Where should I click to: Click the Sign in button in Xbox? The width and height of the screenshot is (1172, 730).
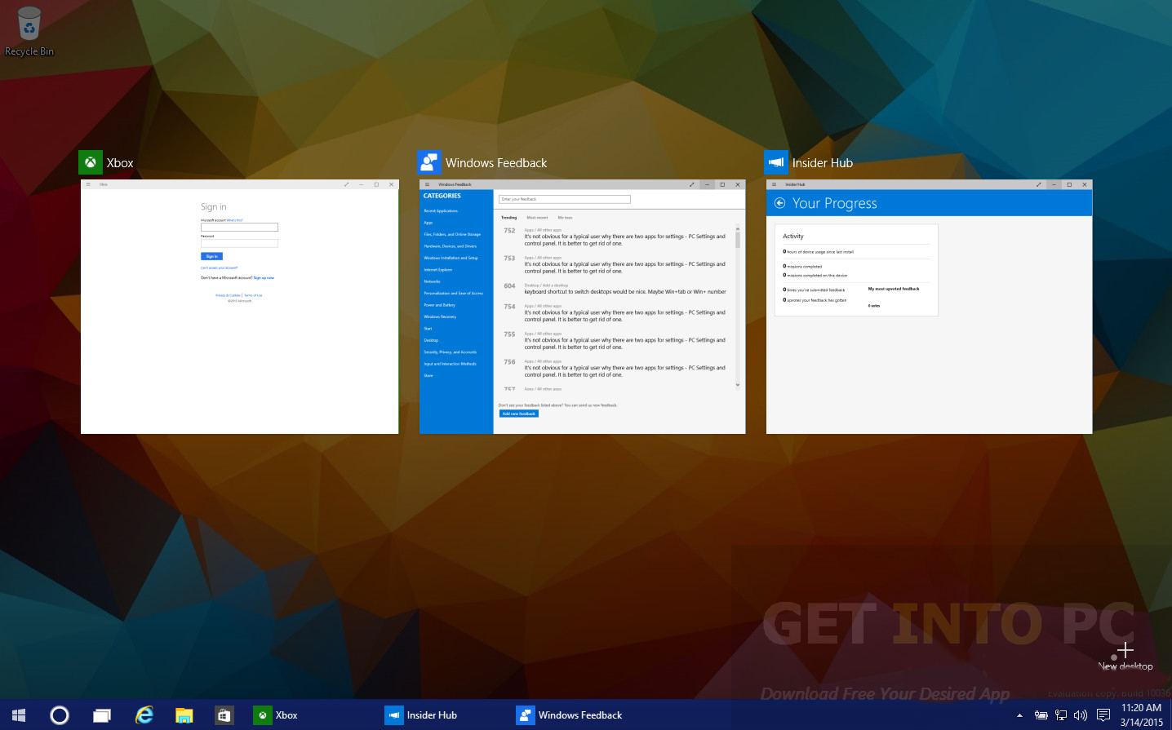click(x=211, y=256)
